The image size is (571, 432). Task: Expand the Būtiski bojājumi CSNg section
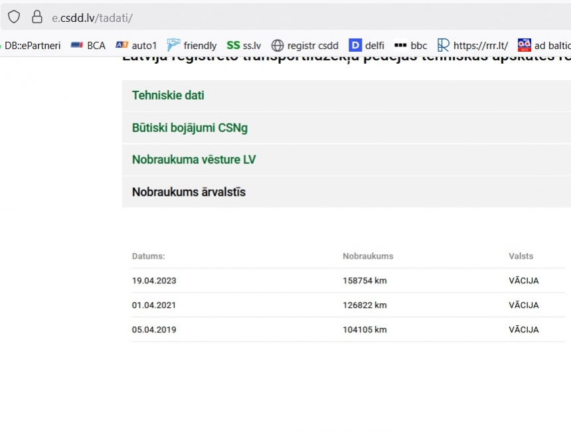pos(347,128)
